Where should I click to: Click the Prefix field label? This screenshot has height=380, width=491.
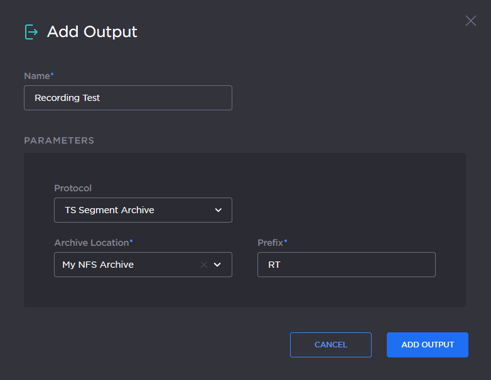pos(270,243)
